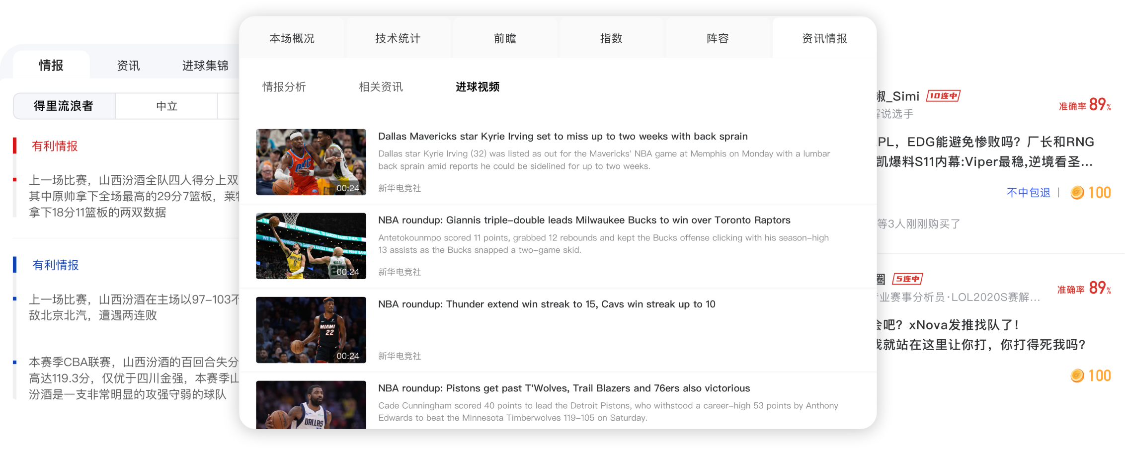Switch to the 技术统计 tab

[x=398, y=38]
